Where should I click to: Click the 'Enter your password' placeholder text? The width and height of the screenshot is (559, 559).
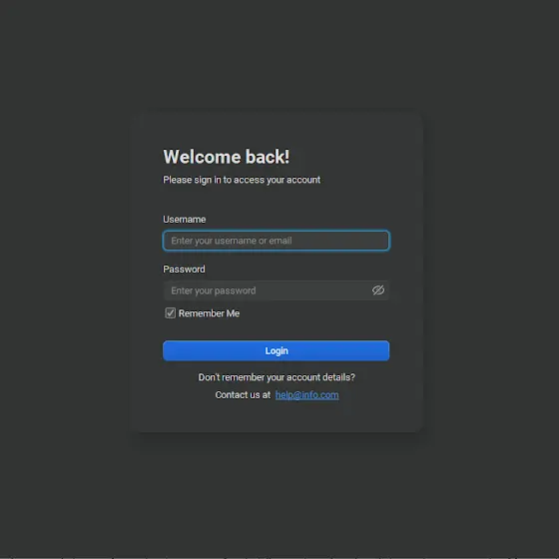click(214, 290)
